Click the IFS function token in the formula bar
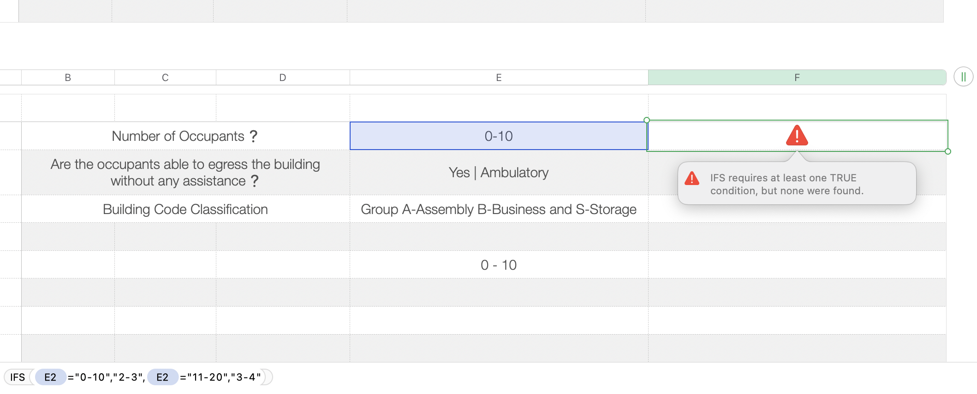 18,377
